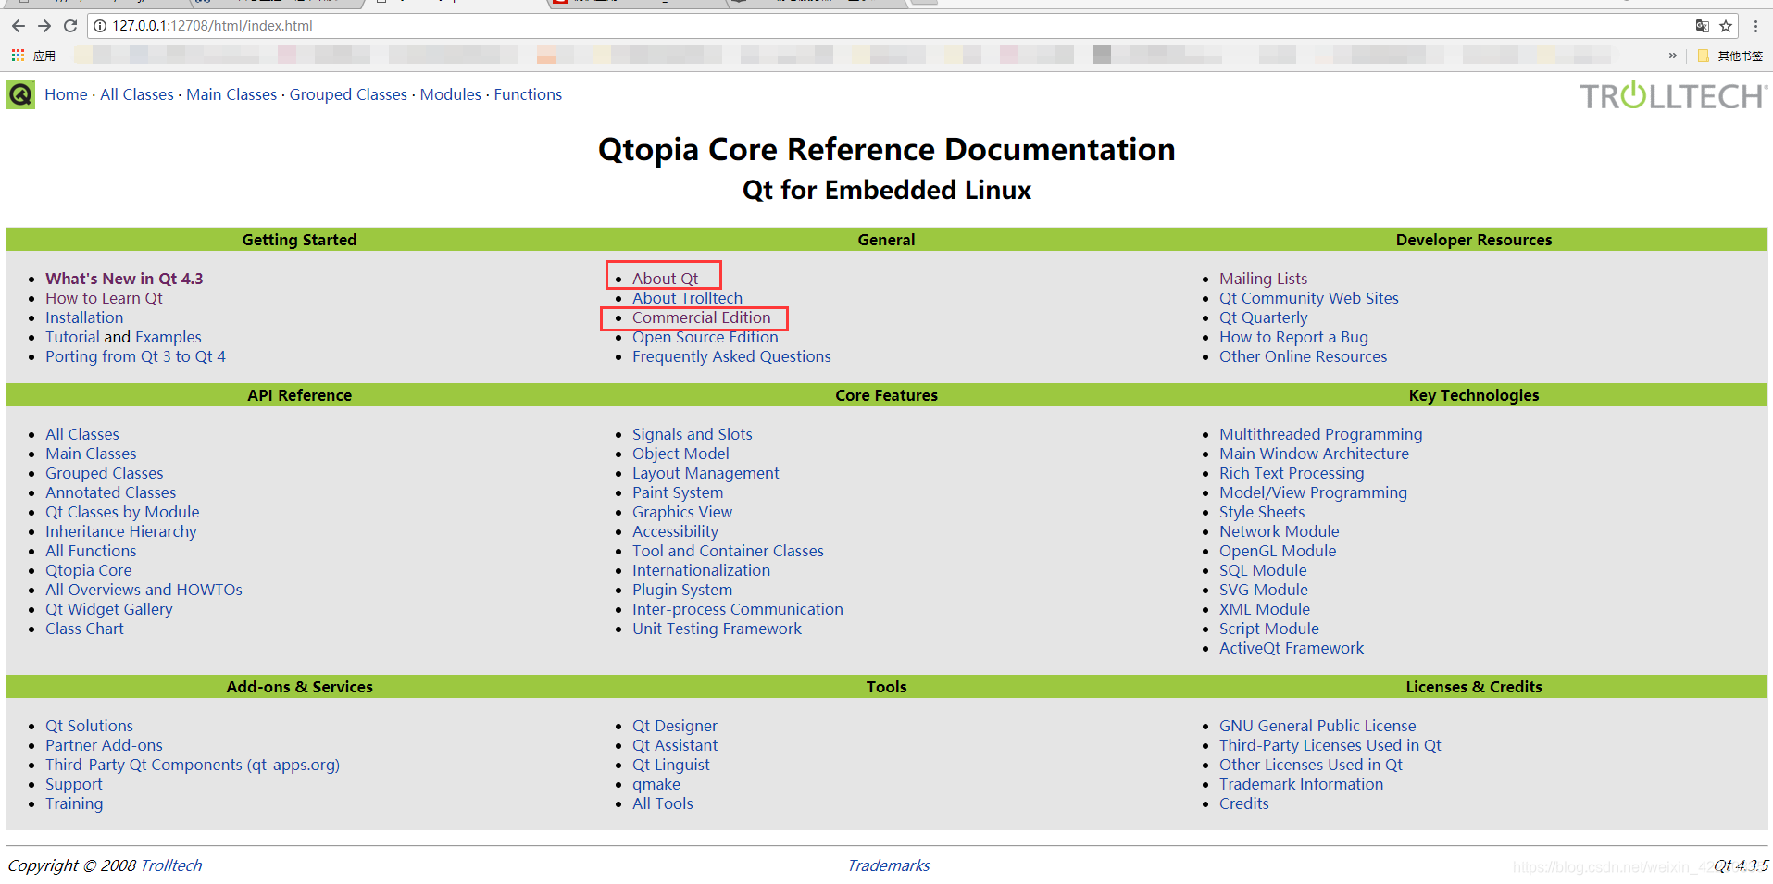Bookmark this page with the star icon
Viewport: 1773px width, 884px height.
tap(1726, 26)
